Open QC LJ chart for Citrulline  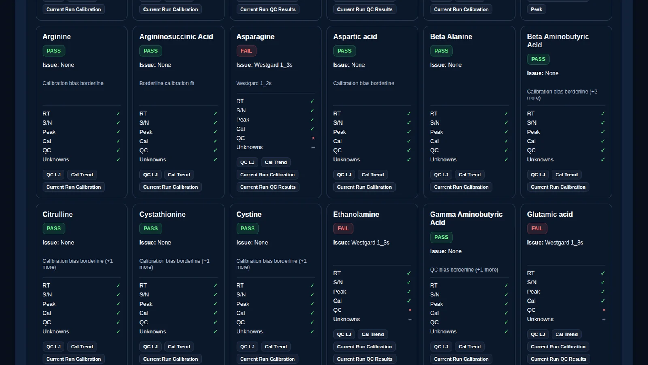tap(53, 347)
